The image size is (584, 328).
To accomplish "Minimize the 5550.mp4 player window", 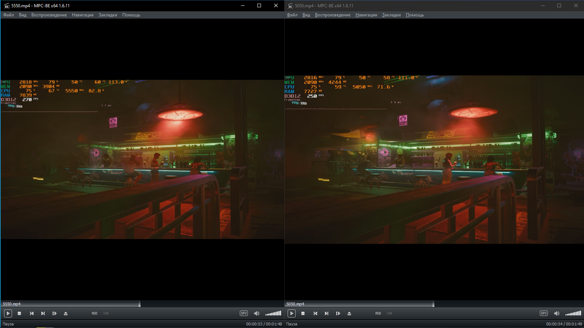I will (243, 5).
